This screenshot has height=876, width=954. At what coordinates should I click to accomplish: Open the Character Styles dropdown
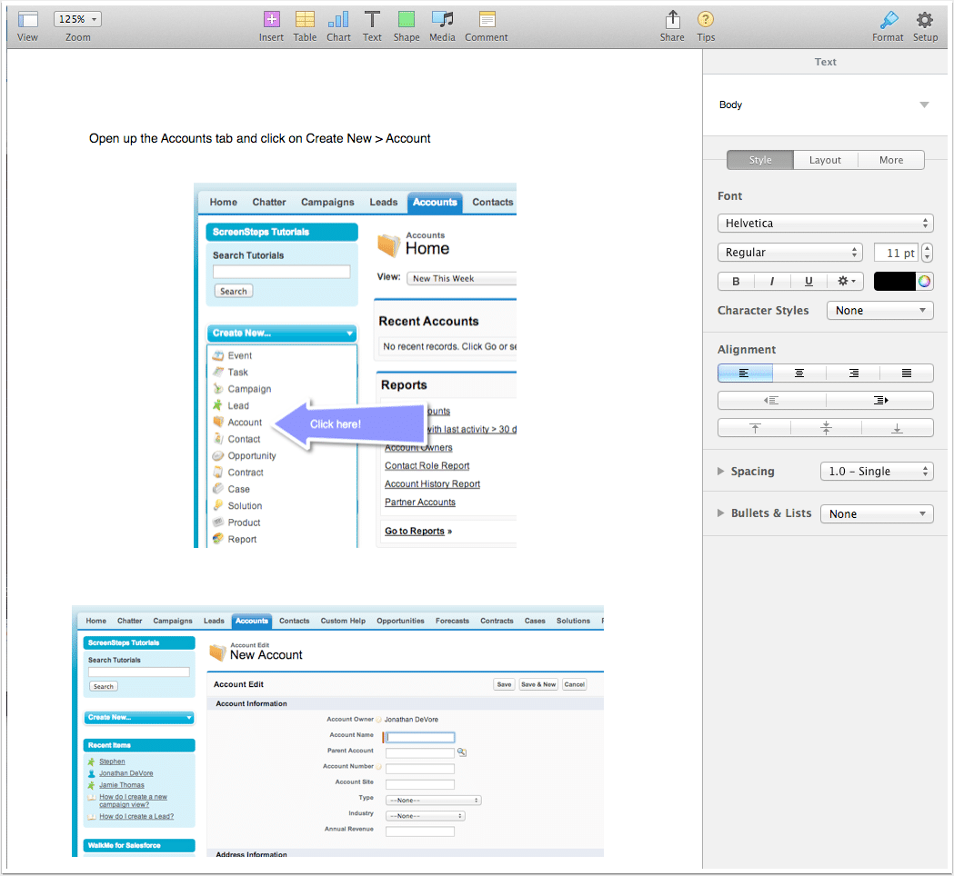[x=879, y=310]
